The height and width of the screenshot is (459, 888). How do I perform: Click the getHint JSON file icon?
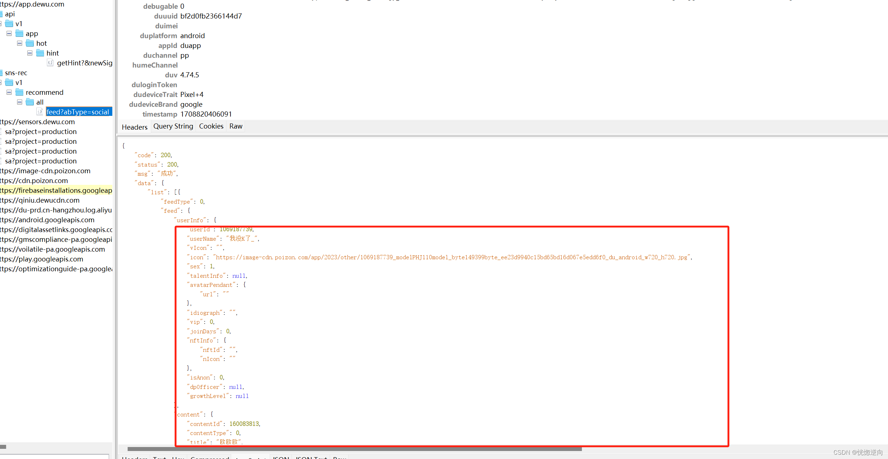click(x=50, y=63)
